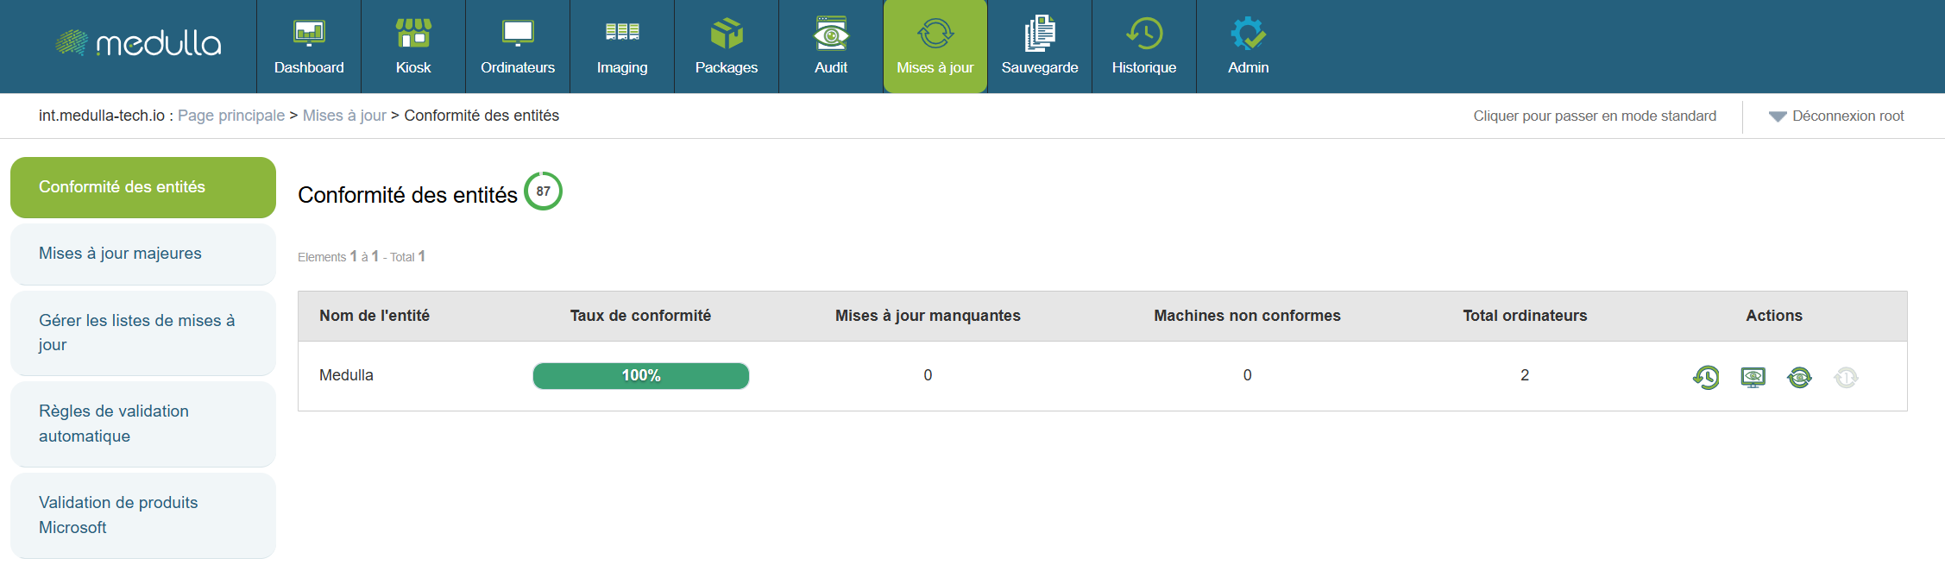Open the Dashboard module icon

309,35
